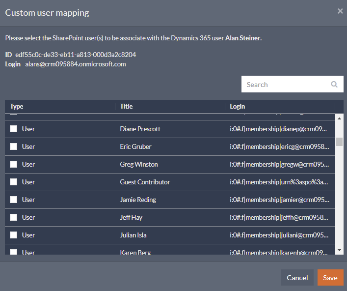Tick the Greg Winston checkbox
The height and width of the screenshot is (291, 347).
pyautogui.click(x=14, y=164)
